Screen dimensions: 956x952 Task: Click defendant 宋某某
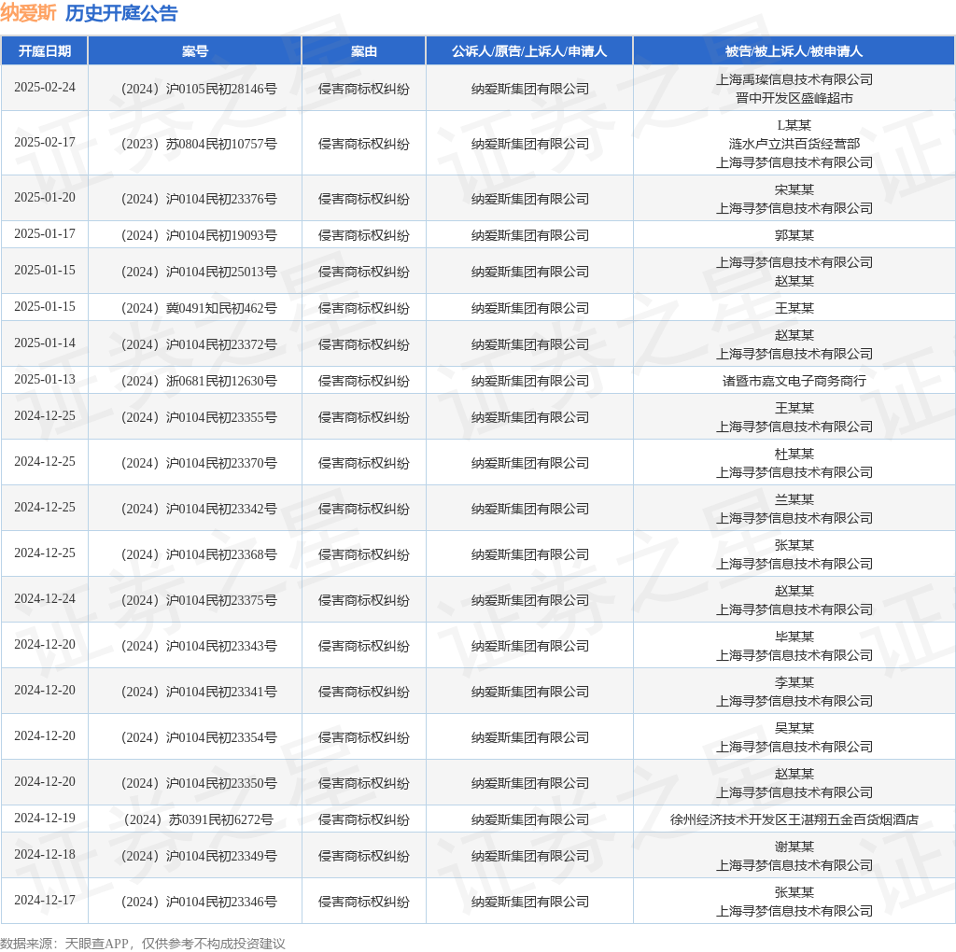[794, 190]
